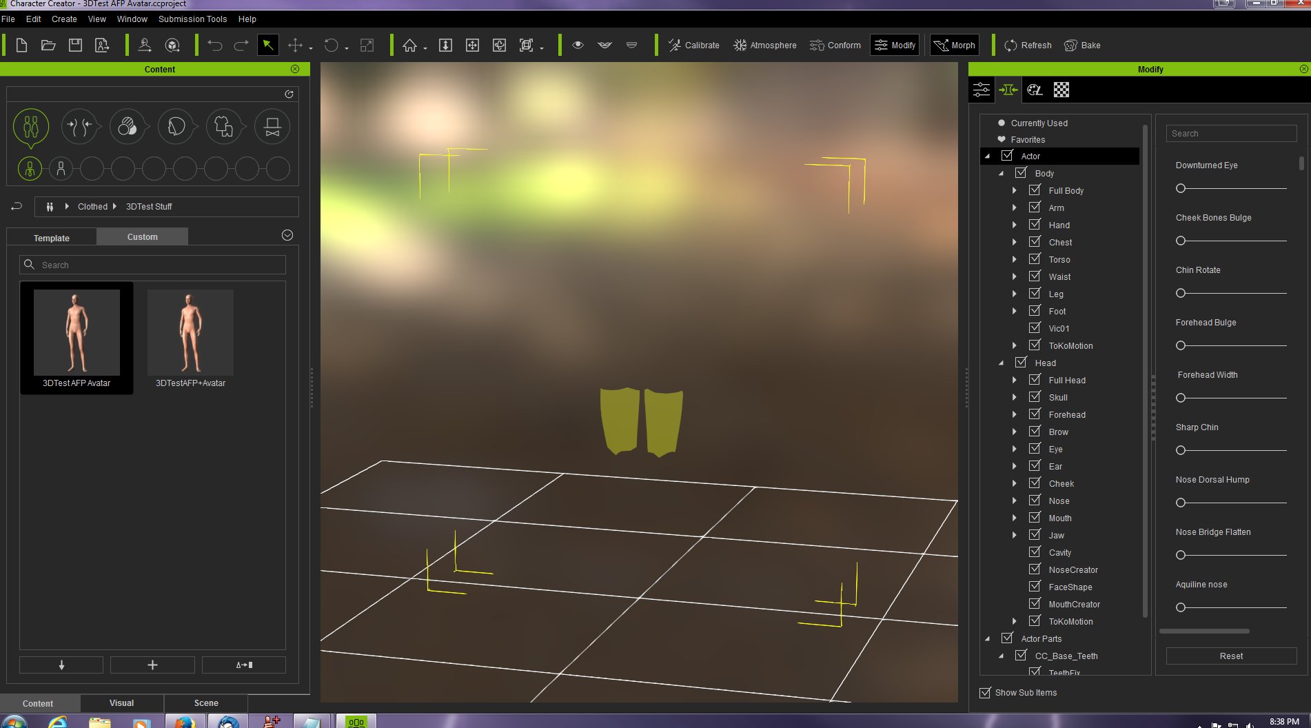Collapse the Body tree node
Viewport: 1311px width, 728px height.
[1001, 174]
